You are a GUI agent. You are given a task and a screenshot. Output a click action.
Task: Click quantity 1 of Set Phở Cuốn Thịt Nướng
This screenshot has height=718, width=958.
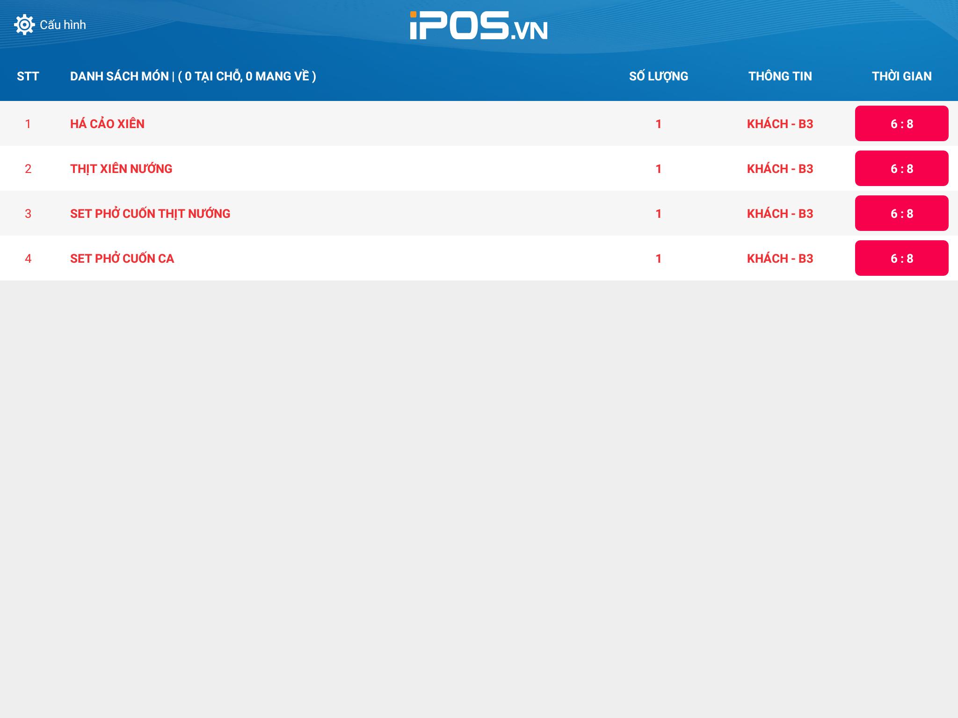[x=659, y=214]
